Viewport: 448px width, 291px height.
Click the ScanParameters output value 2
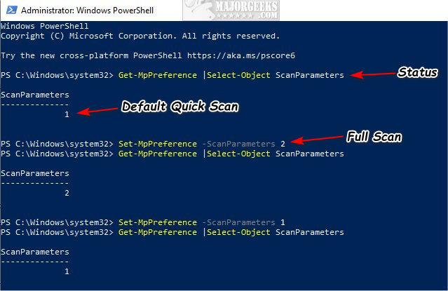(x=67, y=194)
